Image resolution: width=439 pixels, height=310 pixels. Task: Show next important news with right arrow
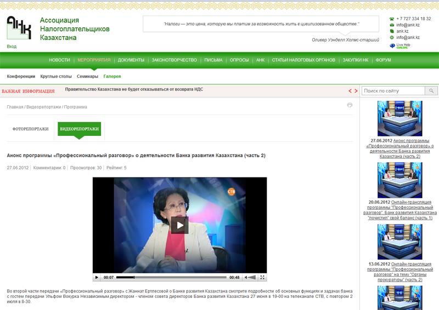[x=356, y=90]
